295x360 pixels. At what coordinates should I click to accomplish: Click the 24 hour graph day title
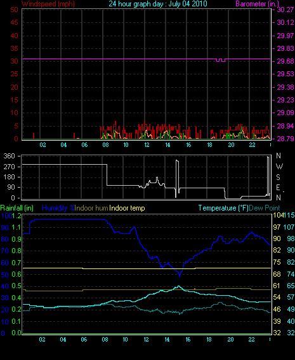point(158,4)
